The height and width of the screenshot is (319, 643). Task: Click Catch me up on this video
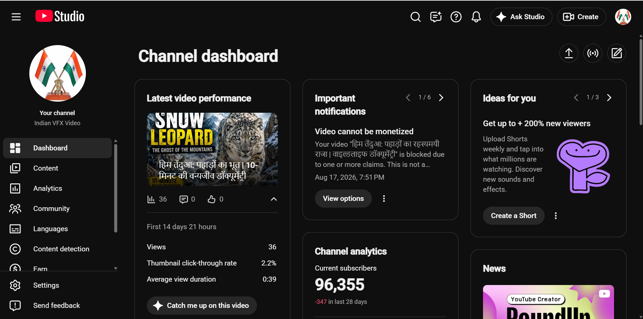pyautogui.click(x=202, y=306)
